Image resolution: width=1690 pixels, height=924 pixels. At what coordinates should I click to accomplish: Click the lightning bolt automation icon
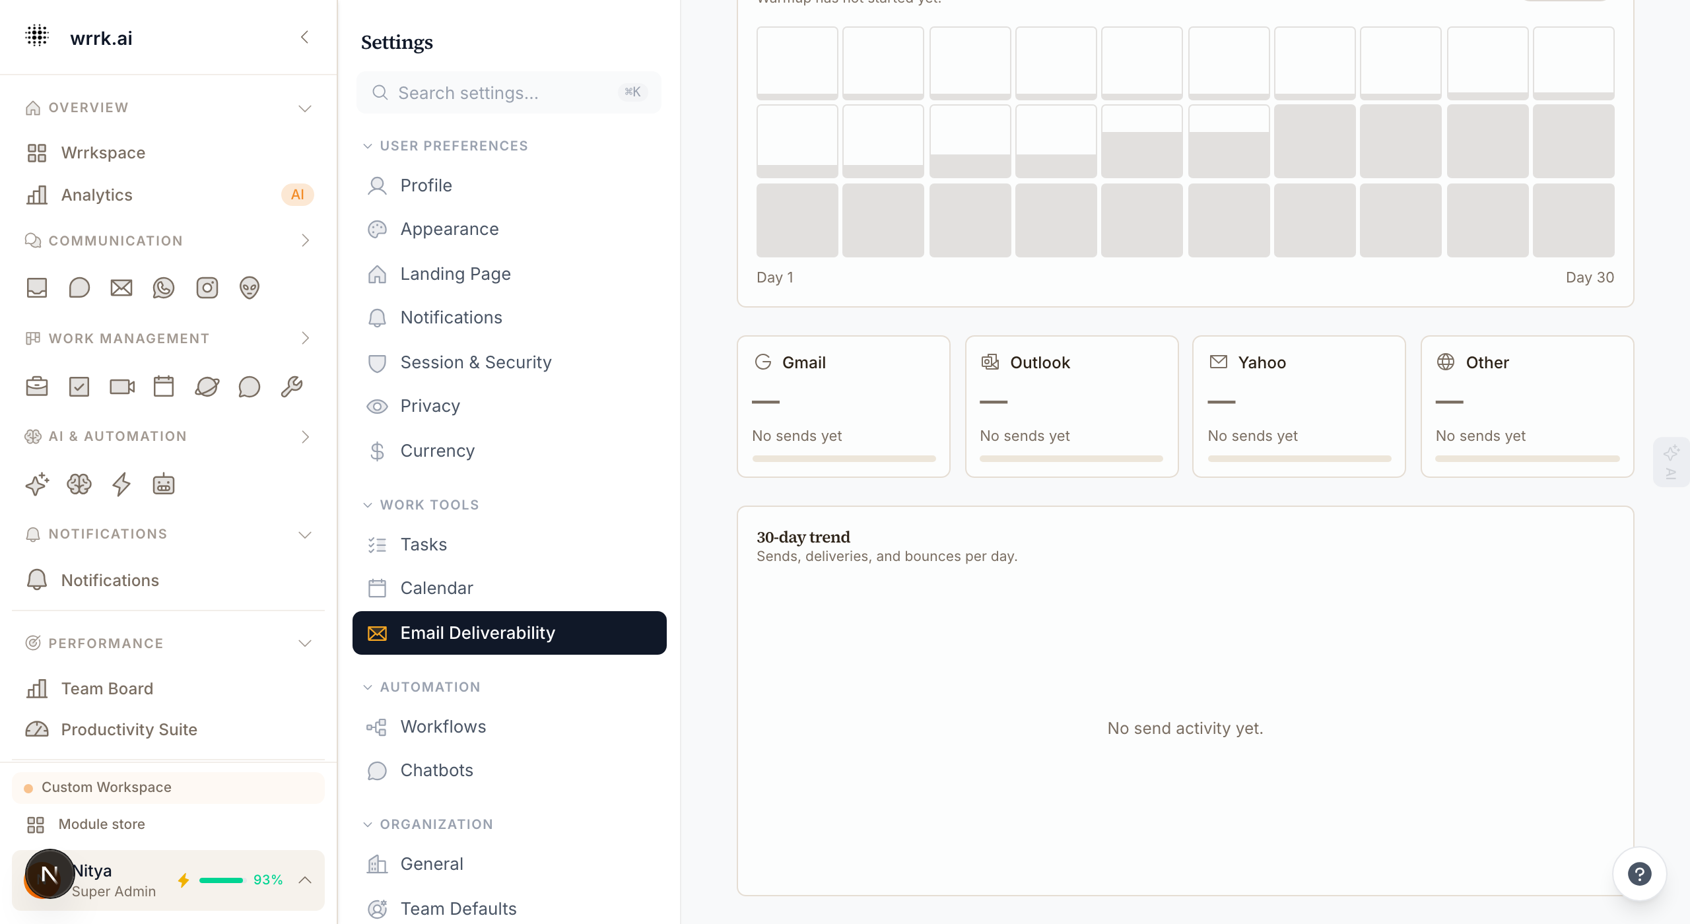tap(121, 484)
